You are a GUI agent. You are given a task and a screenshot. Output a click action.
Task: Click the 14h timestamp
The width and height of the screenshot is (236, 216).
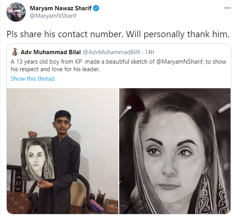coord(149,52)
